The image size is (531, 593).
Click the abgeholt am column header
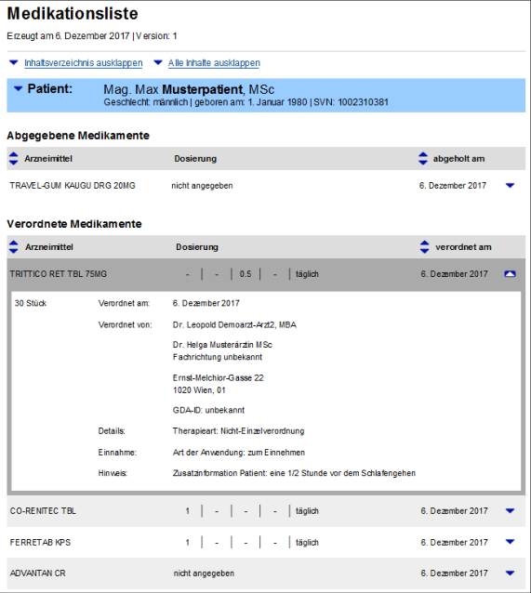pyautogui.click(x=458, y=159)
